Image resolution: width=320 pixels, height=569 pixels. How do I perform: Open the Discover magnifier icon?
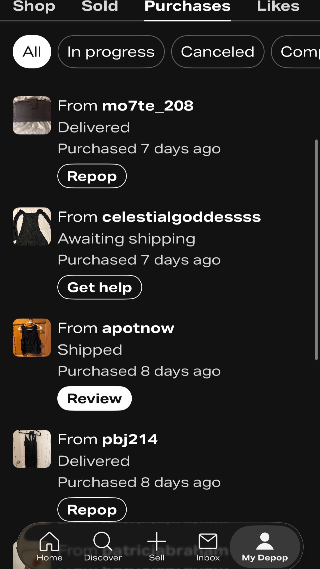tap(103, 541)
